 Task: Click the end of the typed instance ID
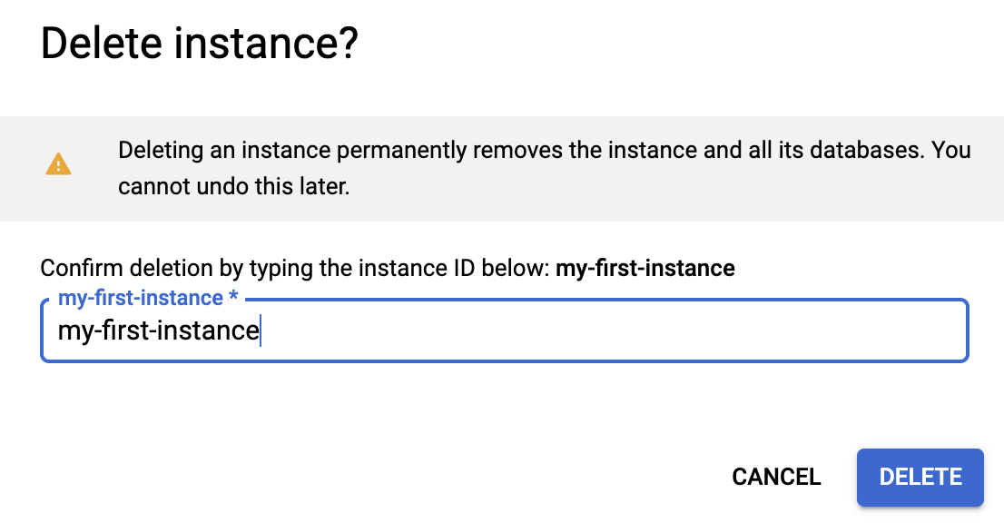pyautogui.click(x=258, y=331)
